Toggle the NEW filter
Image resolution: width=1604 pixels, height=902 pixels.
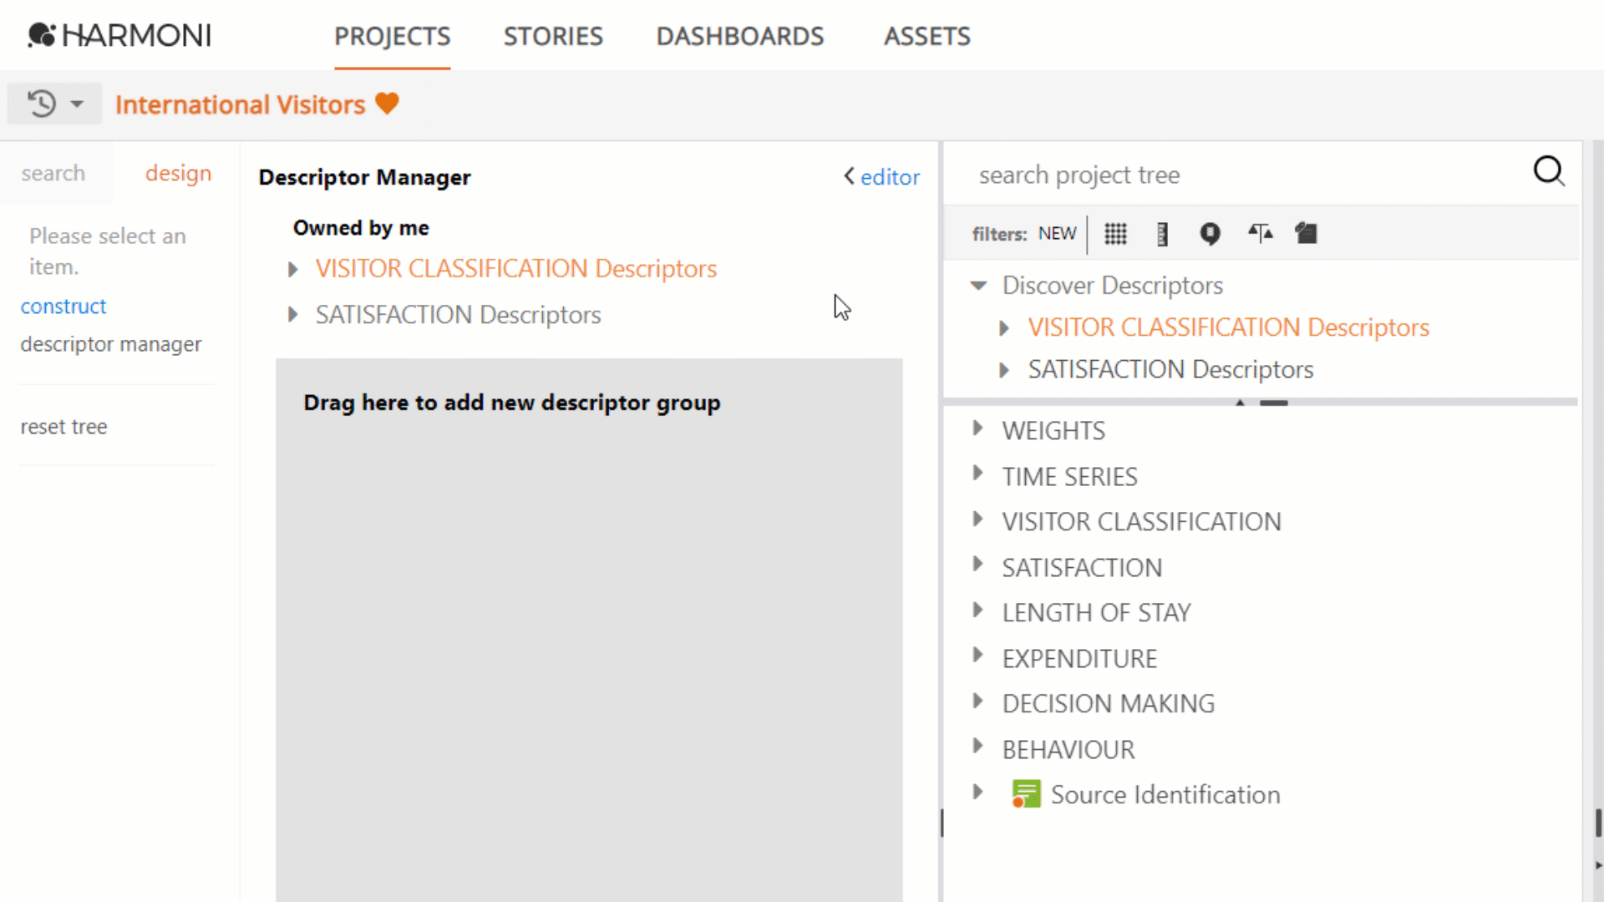point(1057,234)
